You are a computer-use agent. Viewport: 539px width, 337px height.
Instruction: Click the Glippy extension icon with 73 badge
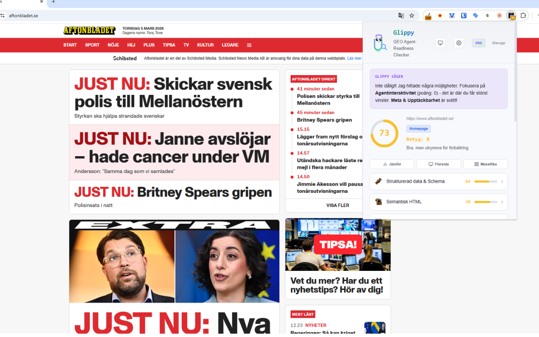pos(511,16)
